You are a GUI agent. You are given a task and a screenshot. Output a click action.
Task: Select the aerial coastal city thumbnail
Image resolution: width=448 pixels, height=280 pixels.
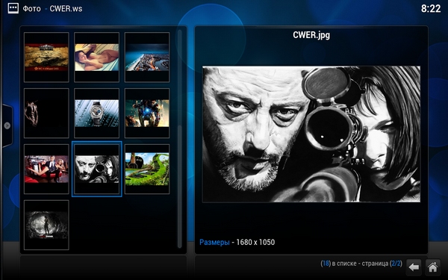[x=147, y=57]
